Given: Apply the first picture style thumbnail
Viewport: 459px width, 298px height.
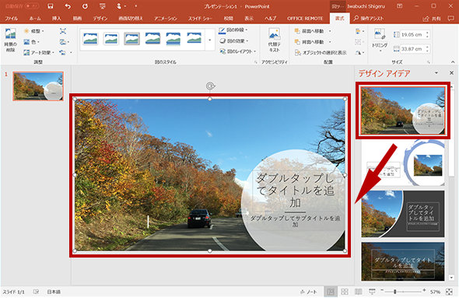Looking at the screenshot, I should click(90, 39).
